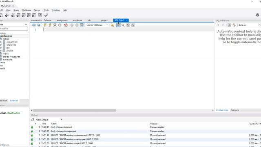261x147 pixels.
Task: Execute statement under cursor icon
Action: point(50,25)
